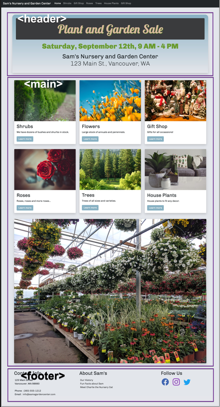Click Learn more under Shrubs card
220x407 pixels.
pyautogui.click(x=25, y=139)
